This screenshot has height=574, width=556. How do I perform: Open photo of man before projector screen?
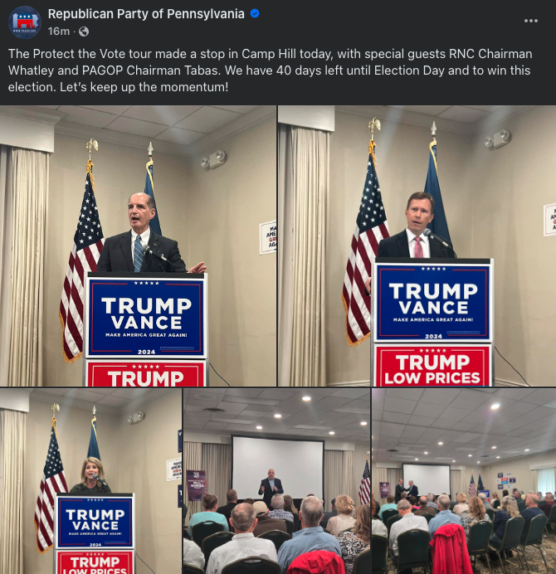(x=276, y=481)
